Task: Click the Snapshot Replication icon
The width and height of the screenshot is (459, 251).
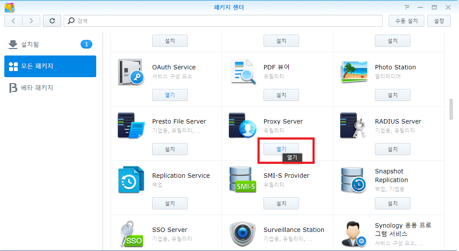Action: coord(353,180)
